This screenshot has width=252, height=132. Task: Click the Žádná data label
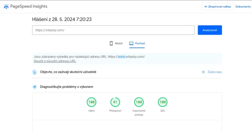coord(215,72)
